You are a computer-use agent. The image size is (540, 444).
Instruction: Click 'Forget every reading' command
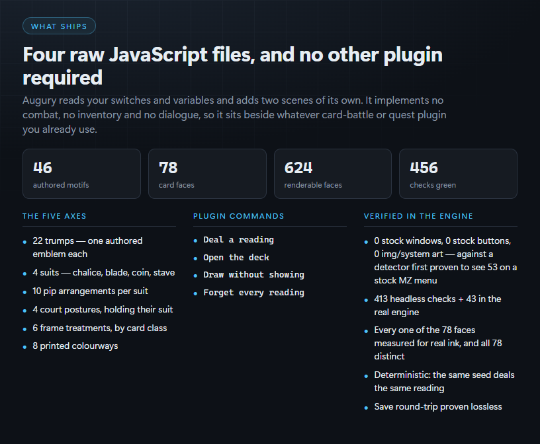pos(254,293)
